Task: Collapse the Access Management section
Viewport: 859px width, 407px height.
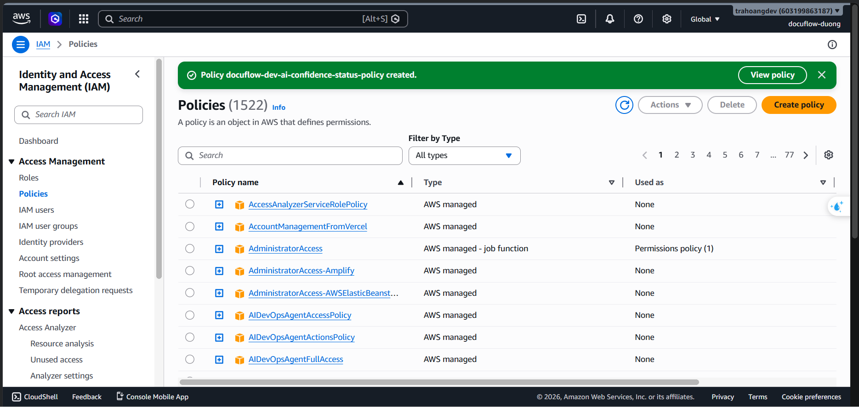Action: [11, 162]
